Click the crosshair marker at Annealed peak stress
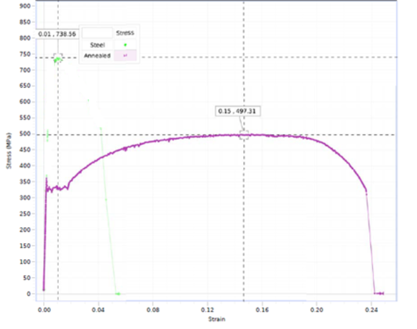Viewport: 417px width, 329px height. [244, 135]
